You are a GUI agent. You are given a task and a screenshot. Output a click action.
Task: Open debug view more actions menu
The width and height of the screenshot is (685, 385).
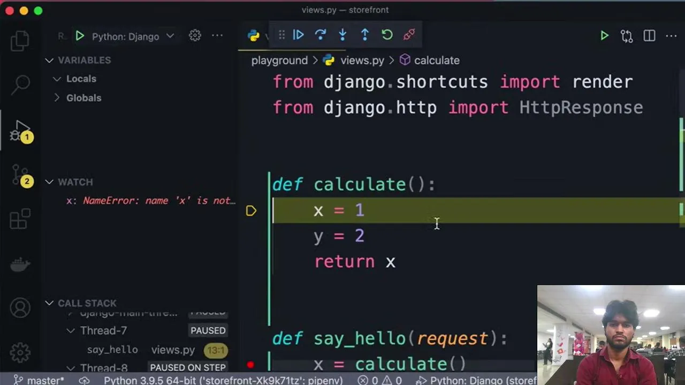pyautogui.click(x=217, y=36)
